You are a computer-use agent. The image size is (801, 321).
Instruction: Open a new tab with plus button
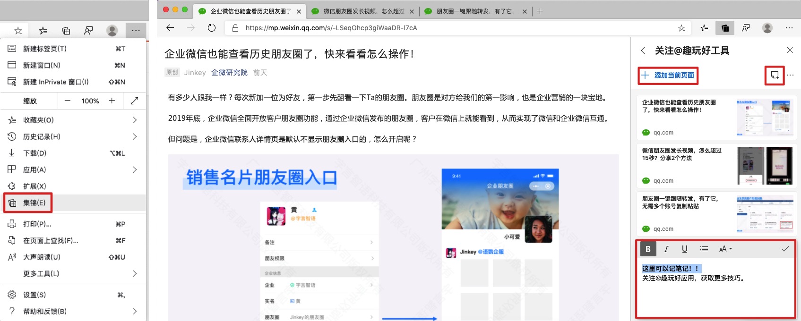point(540,11)
